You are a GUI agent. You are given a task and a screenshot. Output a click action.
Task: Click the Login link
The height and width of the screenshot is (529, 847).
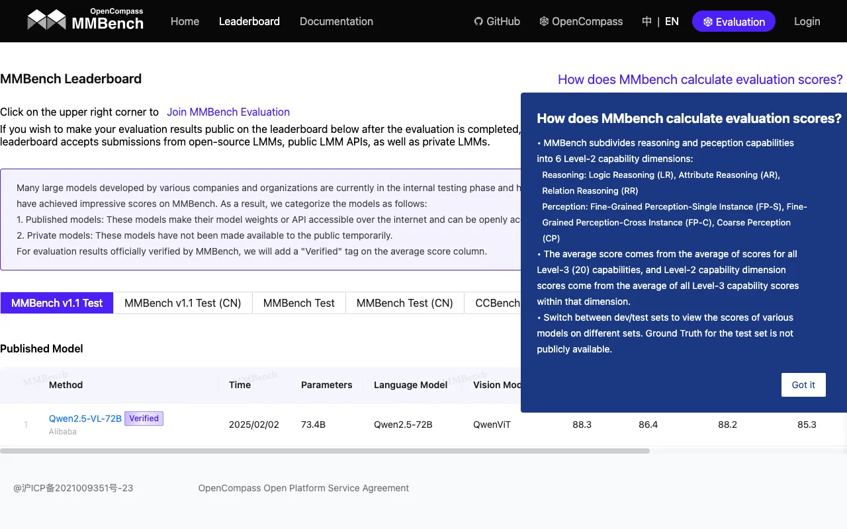click(x=807, y=21)
